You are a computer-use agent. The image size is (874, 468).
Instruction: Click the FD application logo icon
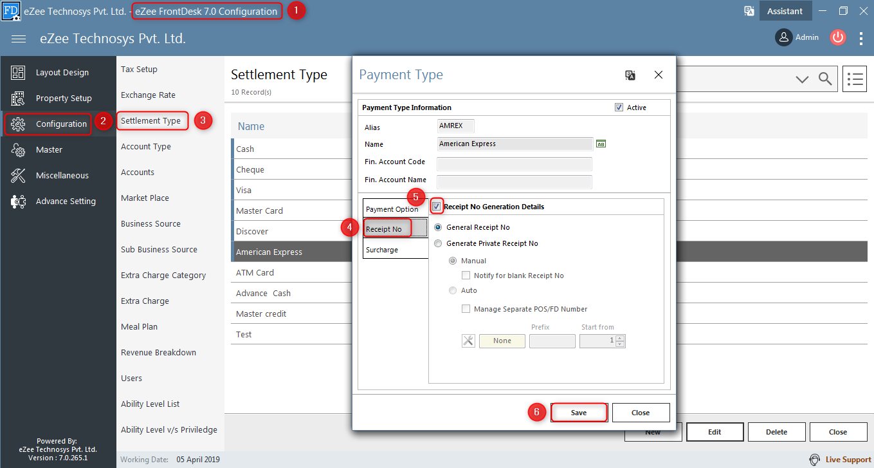tap(11, 11)
